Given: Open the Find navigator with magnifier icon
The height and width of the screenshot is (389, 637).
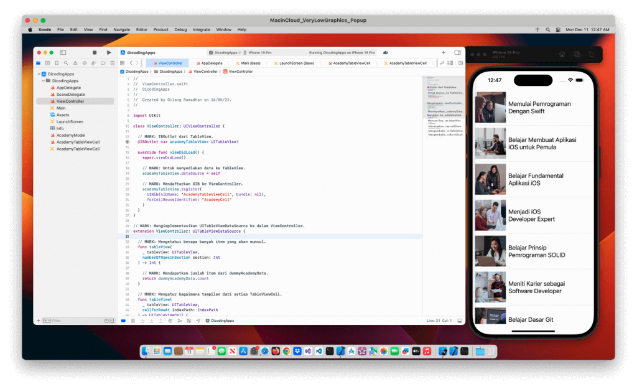Looking at the screenshot, I should click(x=66, y=62).
